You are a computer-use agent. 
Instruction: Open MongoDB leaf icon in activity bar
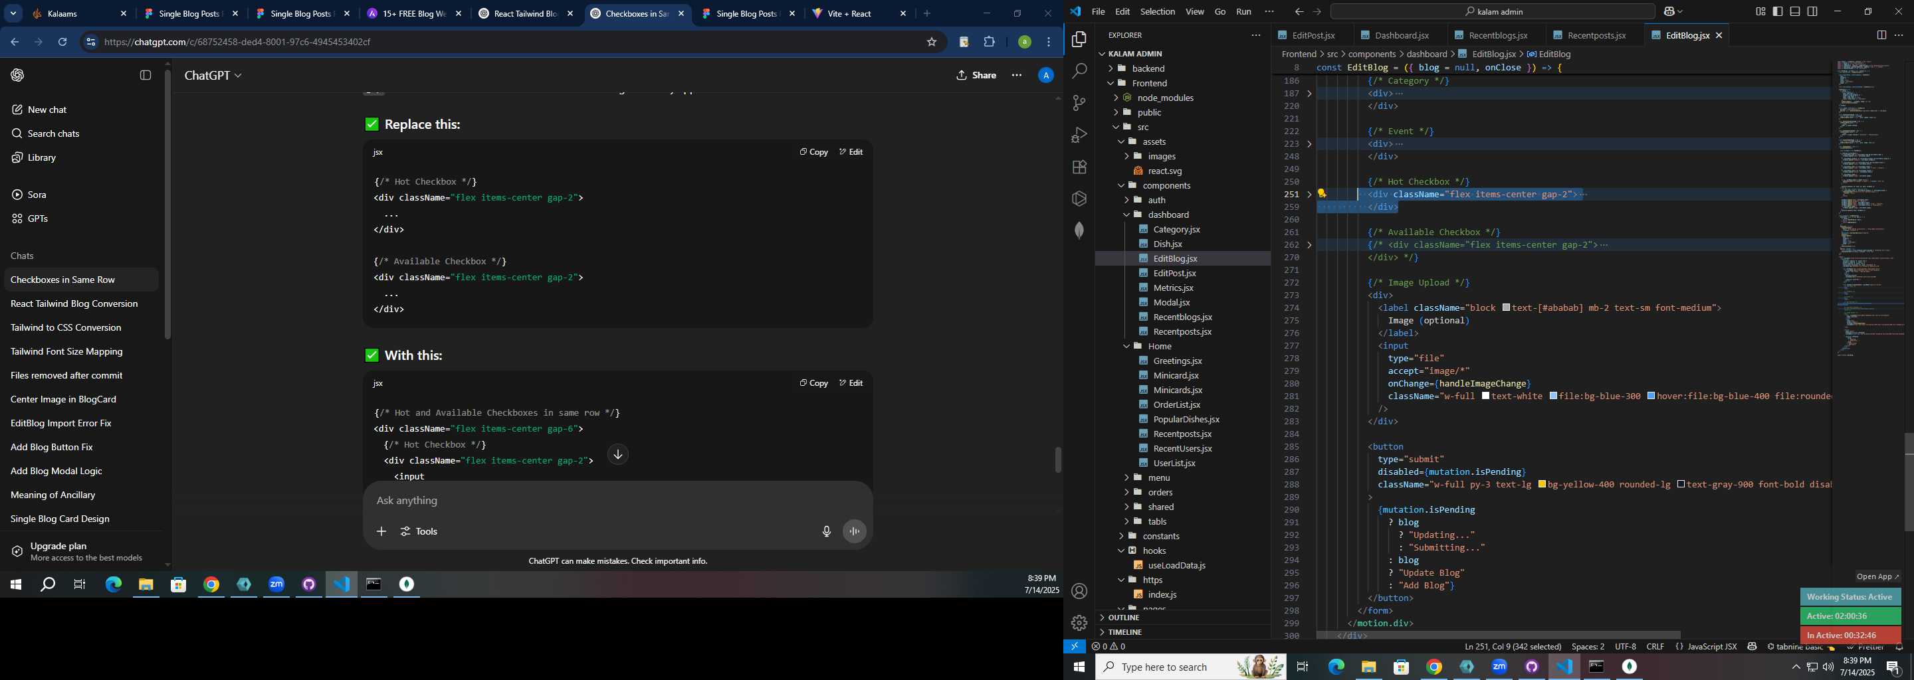[1079, 231]
